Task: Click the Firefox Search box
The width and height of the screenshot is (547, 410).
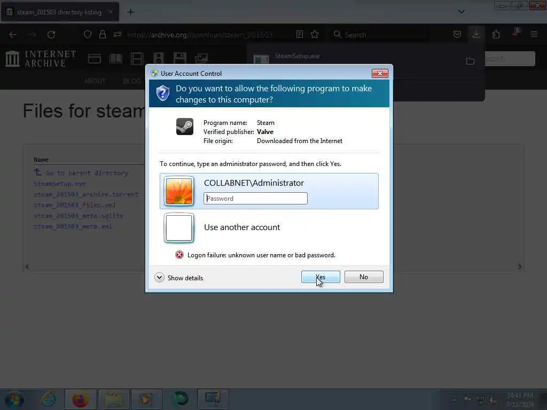Action: click(380, 35)
